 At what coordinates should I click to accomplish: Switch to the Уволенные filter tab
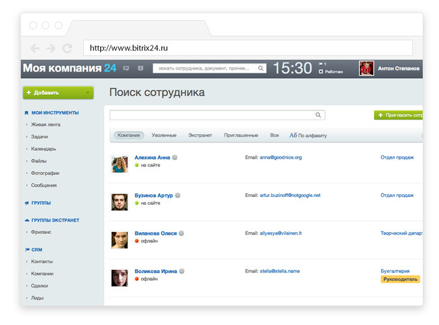[164, 135]
